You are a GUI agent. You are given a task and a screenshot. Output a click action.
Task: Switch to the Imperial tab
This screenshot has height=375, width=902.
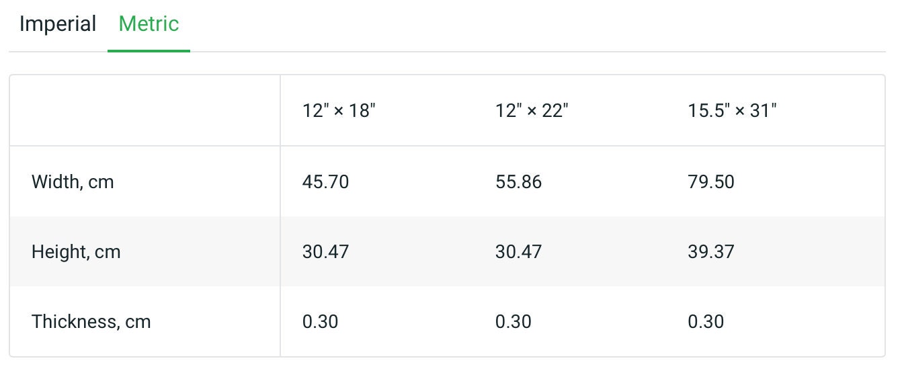(58, 25)
